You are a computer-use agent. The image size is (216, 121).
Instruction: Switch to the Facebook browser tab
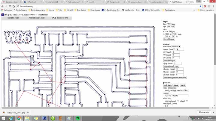[32, 2]
